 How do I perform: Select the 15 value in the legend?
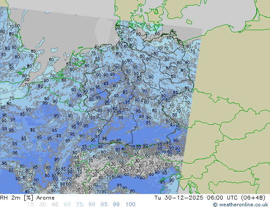30,205
